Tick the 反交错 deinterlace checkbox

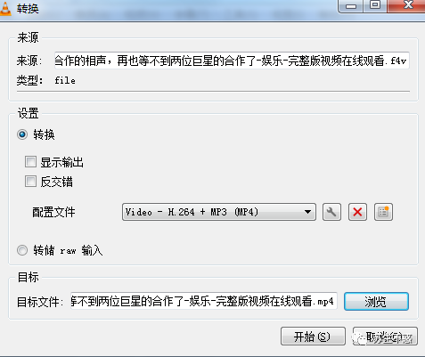tap(30, 182)
